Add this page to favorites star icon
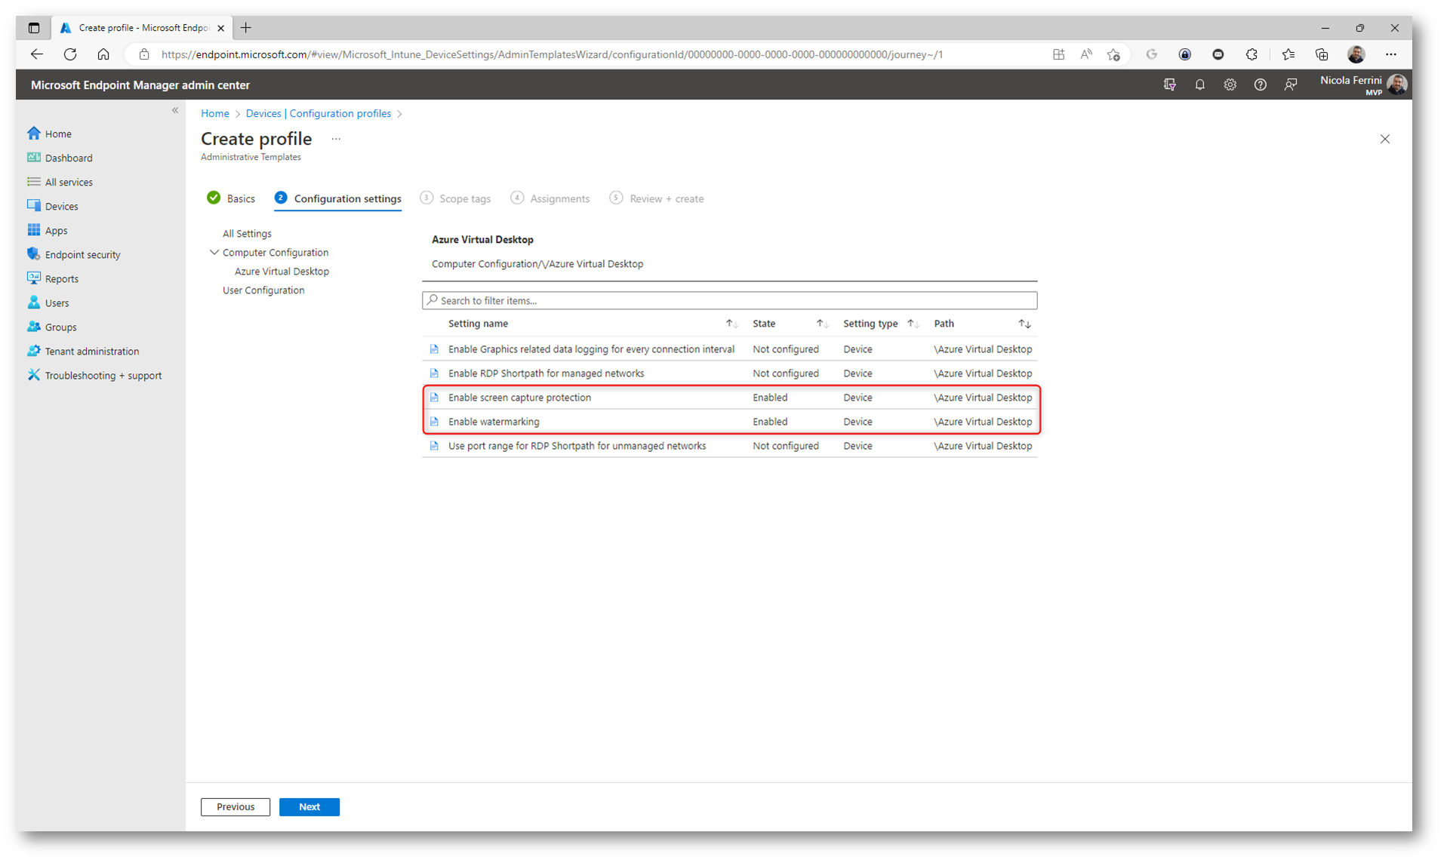The image size is (1444, 863). (x=1113, y=54)
